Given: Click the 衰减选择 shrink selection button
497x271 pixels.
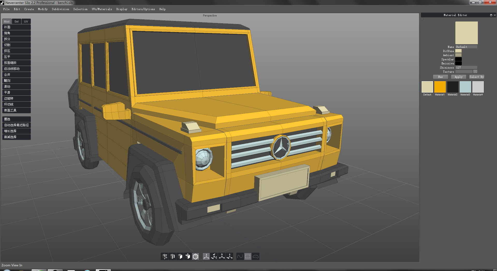Looking at the screenshot, I should [17, 137].
